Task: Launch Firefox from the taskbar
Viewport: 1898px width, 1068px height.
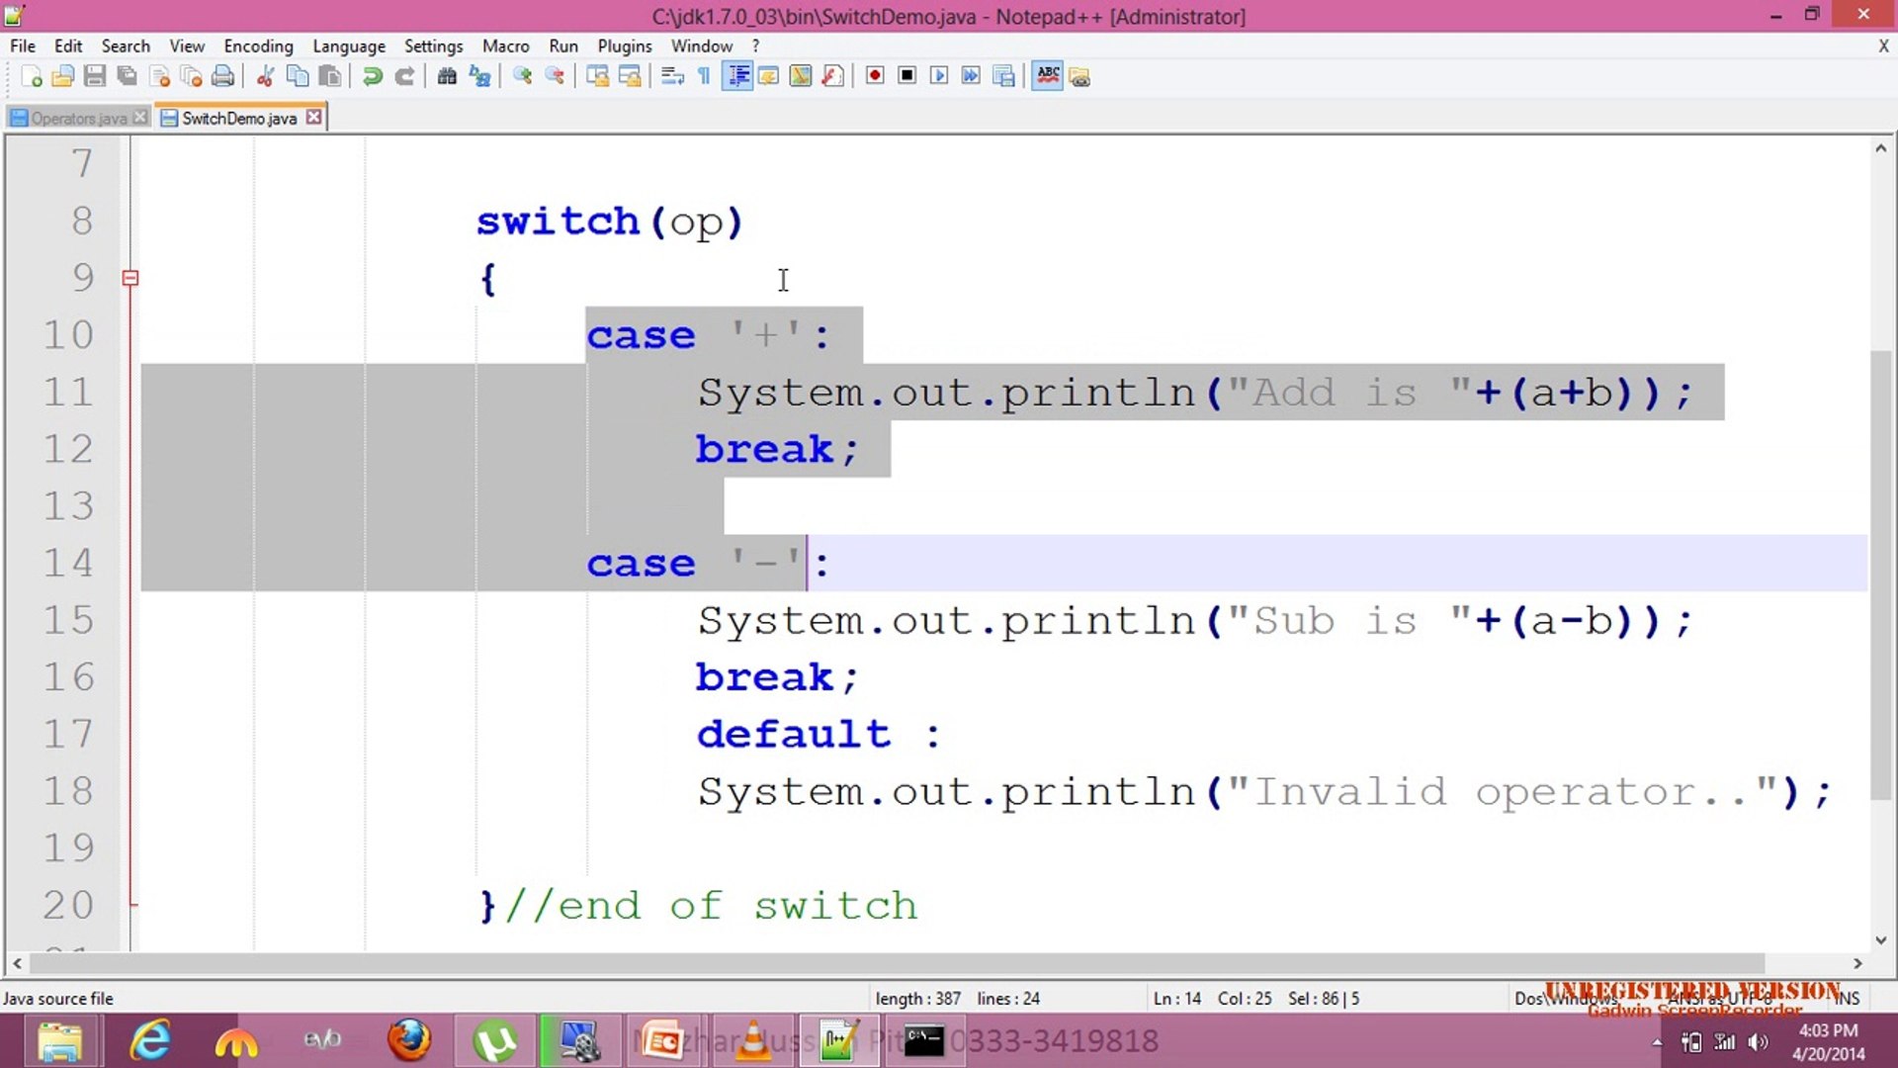Action: click(409, 1040)
